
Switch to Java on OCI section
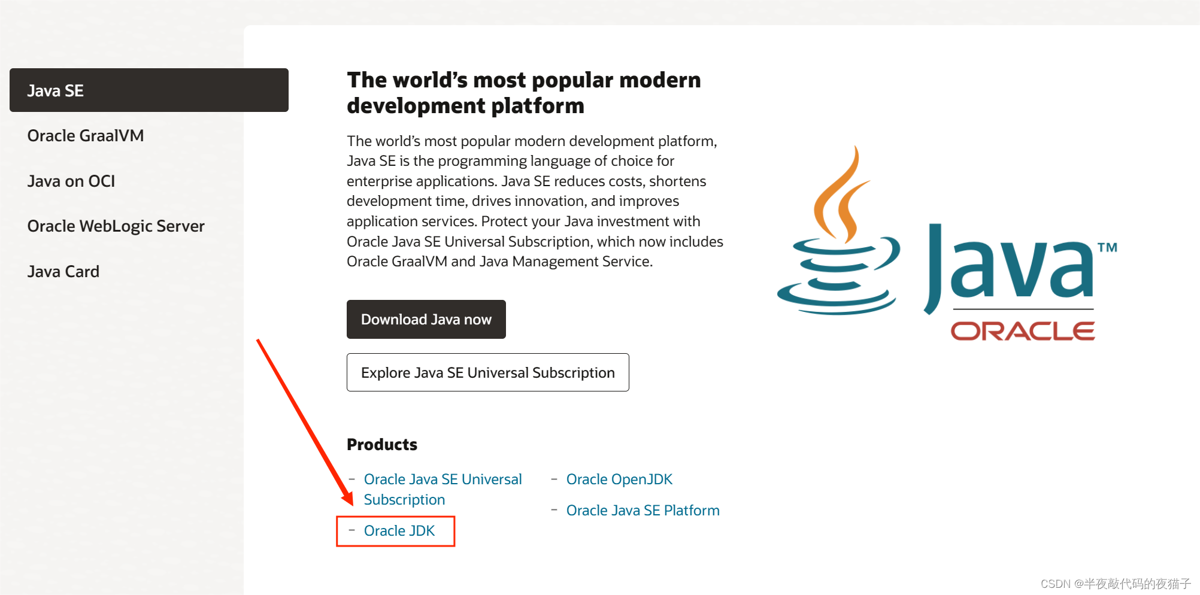[x=71, y=181]
